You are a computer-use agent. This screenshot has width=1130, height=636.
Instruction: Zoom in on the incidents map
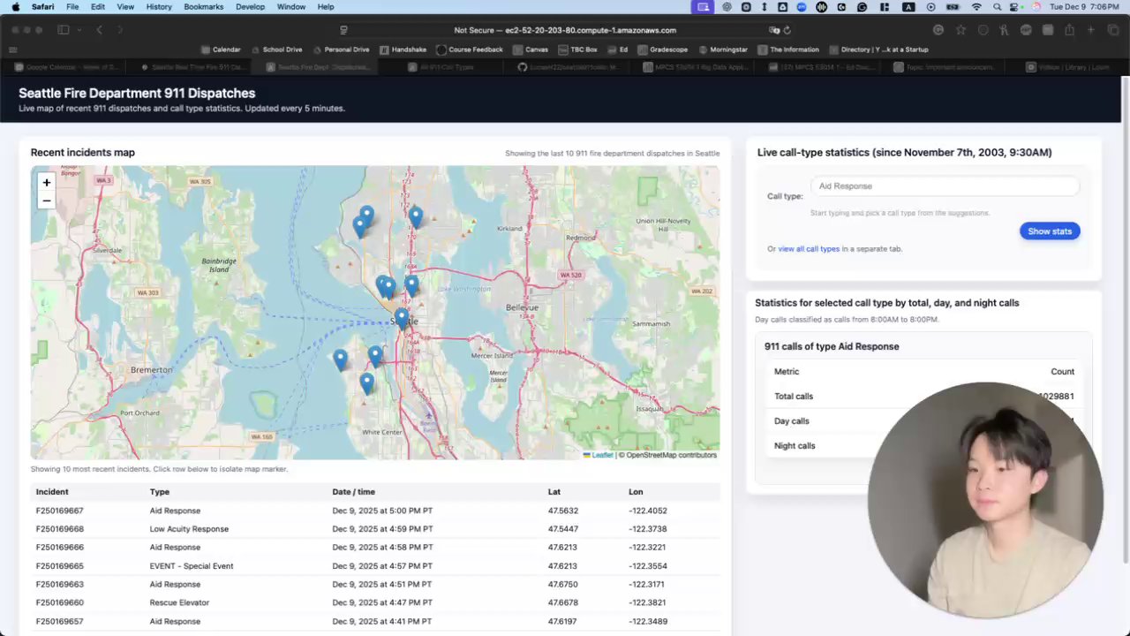click(47, 182)
